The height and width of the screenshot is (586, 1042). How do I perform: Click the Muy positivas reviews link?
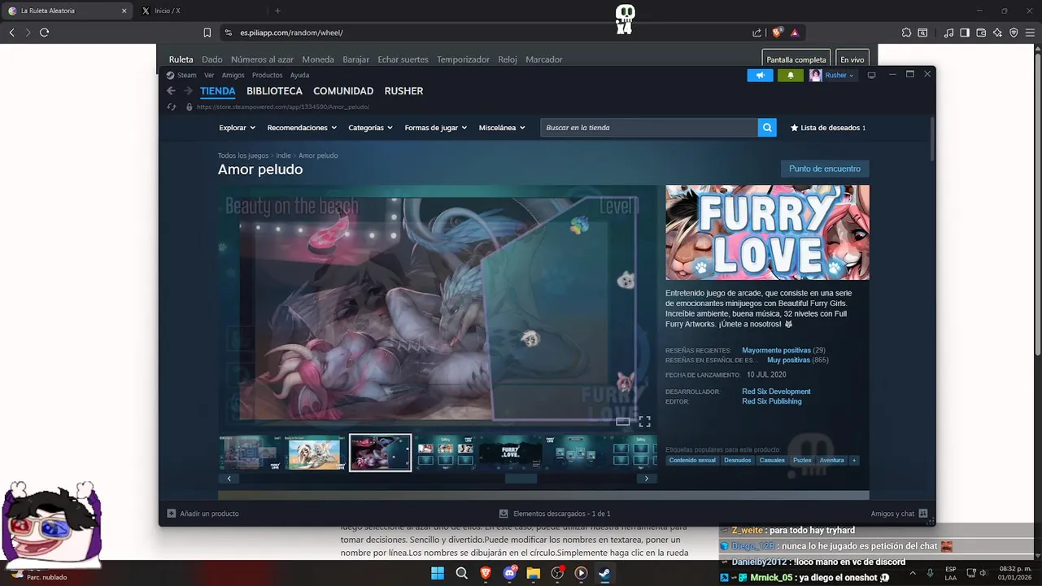[788, 360]
